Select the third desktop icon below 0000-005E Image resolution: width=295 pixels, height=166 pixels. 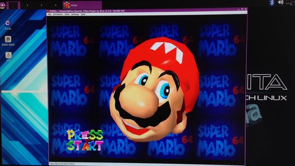[8, 57]
